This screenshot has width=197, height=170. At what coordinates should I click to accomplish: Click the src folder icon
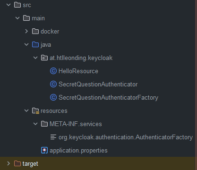tap(17, 5)
